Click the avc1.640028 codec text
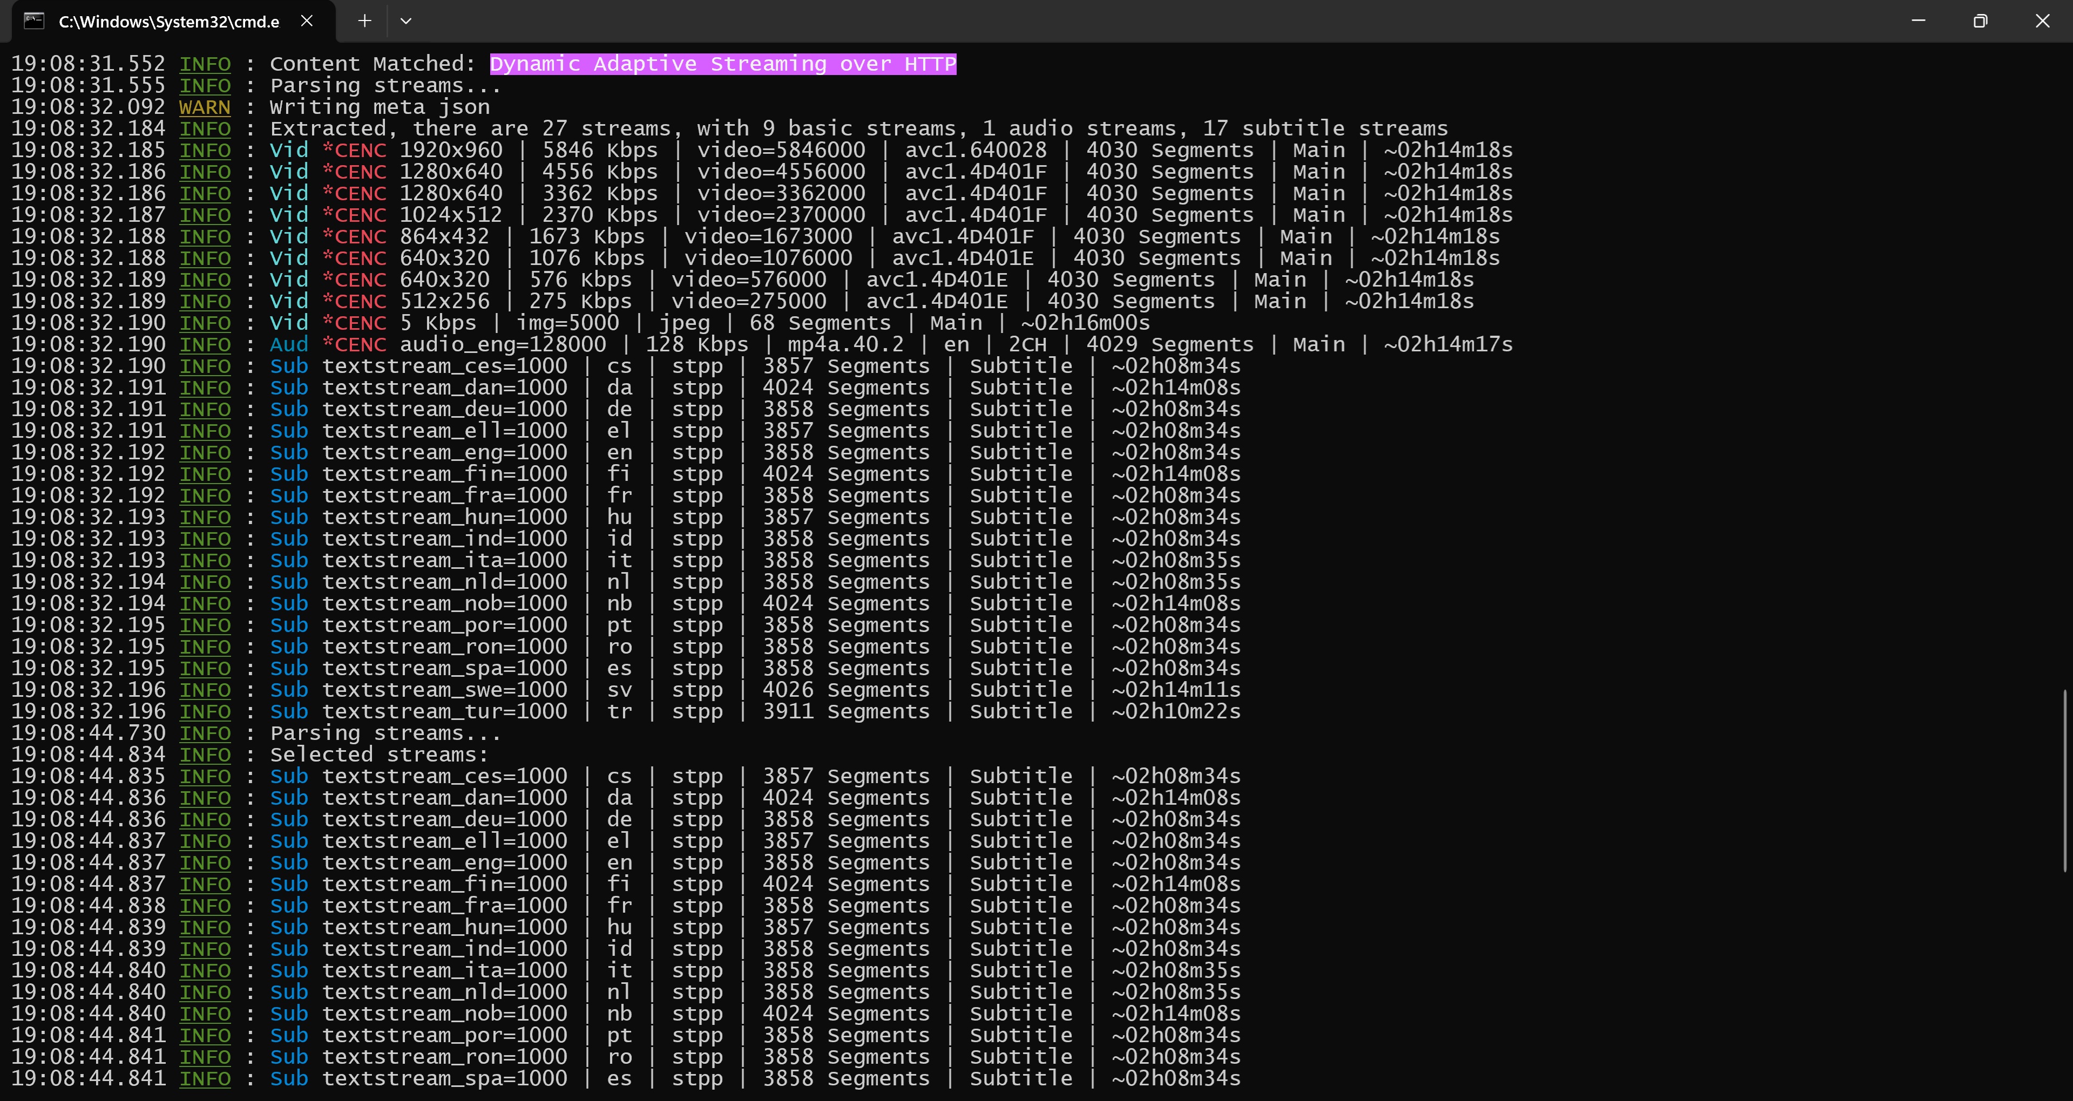2073x1101 pixels. click(975, 151)
